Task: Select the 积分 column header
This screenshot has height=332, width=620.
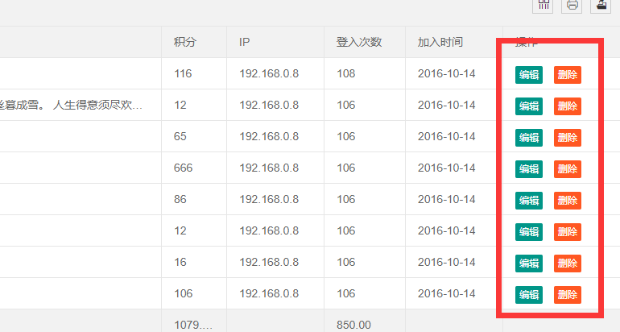Action: click(x=194, y=42)
